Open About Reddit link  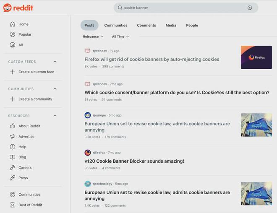(x=29, y=126)
